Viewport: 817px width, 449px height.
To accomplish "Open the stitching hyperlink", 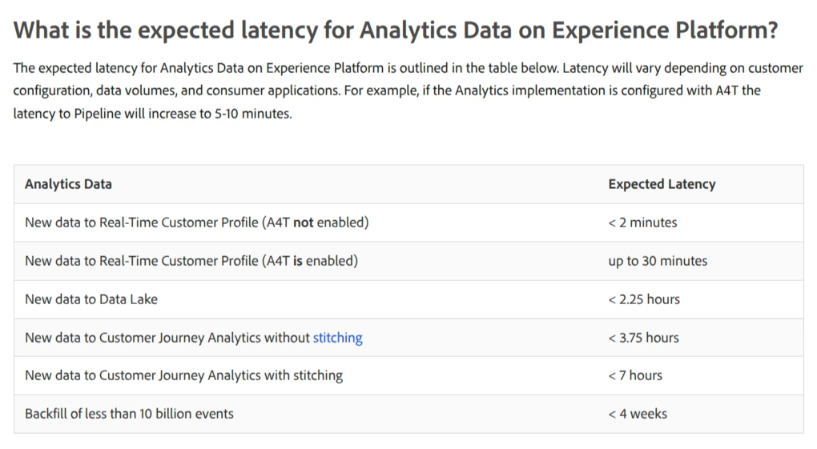I will coord(337,338).
